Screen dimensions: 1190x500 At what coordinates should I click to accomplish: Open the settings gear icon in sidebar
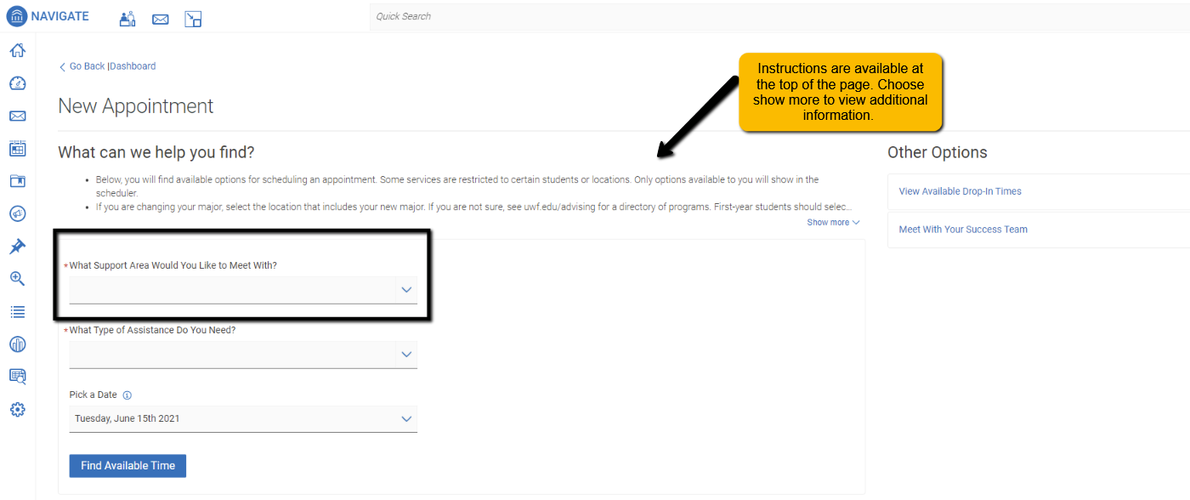17,410
